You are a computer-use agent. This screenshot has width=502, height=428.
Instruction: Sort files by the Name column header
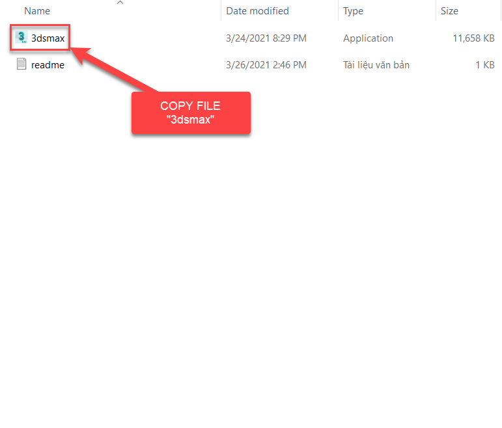pyautogui.click(x=37, y=11)
